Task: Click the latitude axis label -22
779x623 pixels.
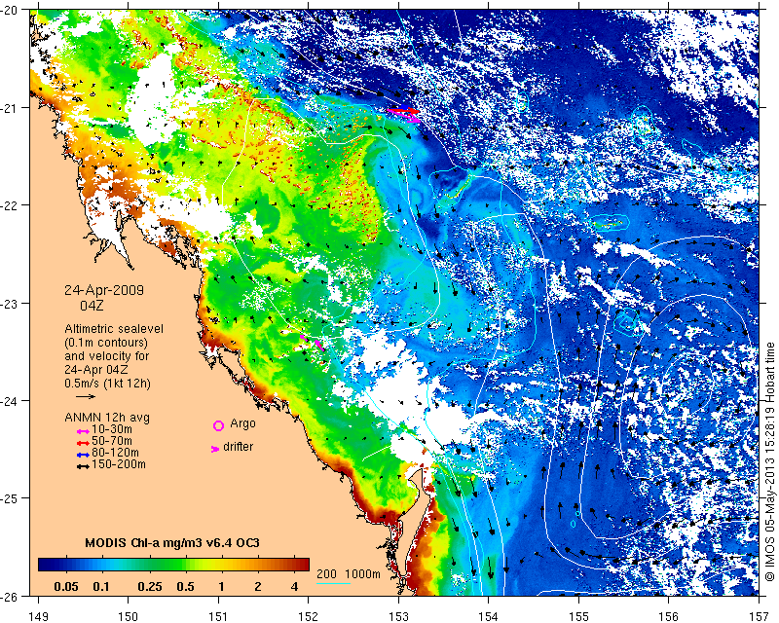Action: tap(10, 205)
